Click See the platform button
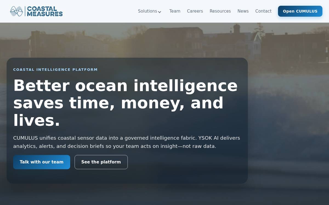329x205 pixels. [x=101, y=162]
